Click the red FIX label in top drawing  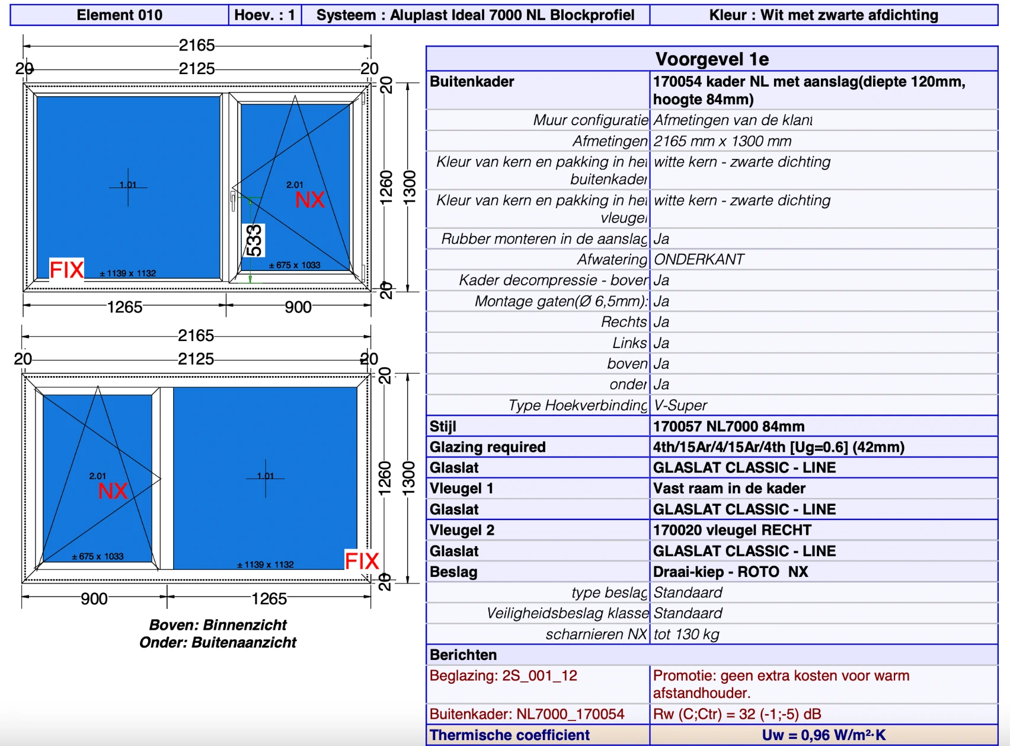pyautogui.click(x=66, y=270)
